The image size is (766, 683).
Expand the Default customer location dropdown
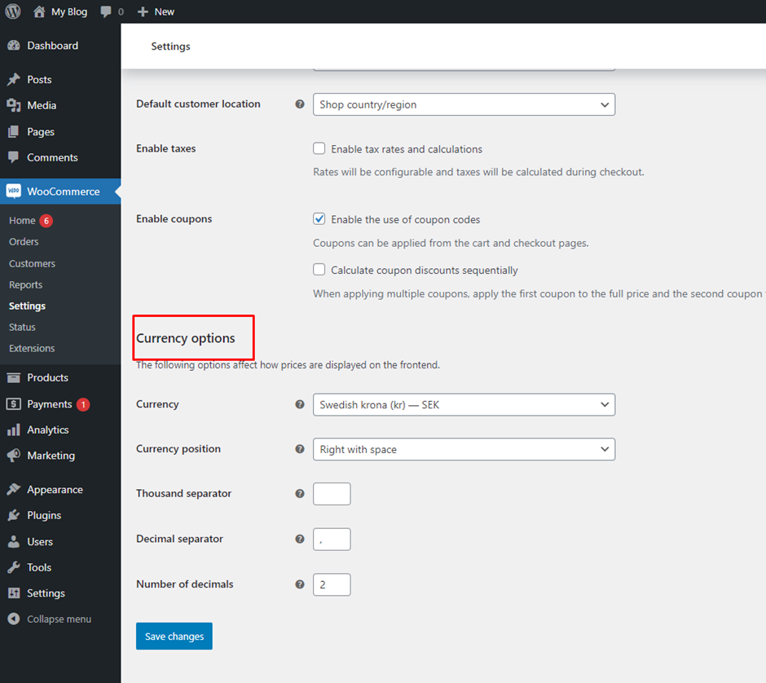464,104
